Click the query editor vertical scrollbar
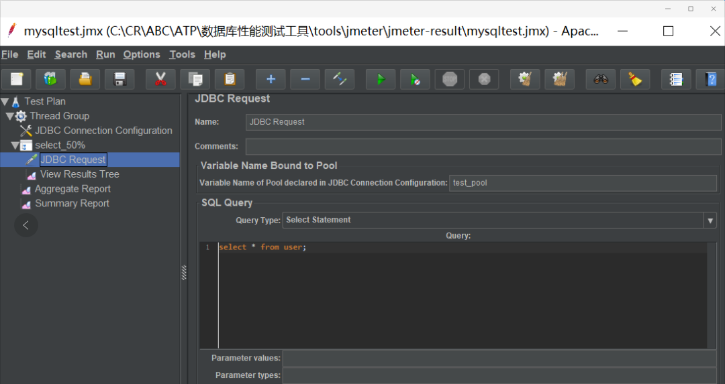This screenshot has width=725, height=384. pos(713,296)
